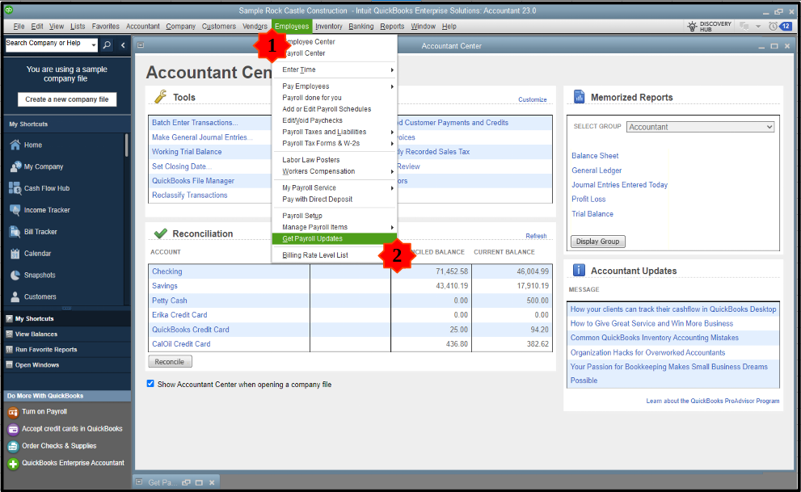The width and height of the screenshot is (801, 492).
Task: Click the Memorized Reports icon
Action: tap(579, 96)
